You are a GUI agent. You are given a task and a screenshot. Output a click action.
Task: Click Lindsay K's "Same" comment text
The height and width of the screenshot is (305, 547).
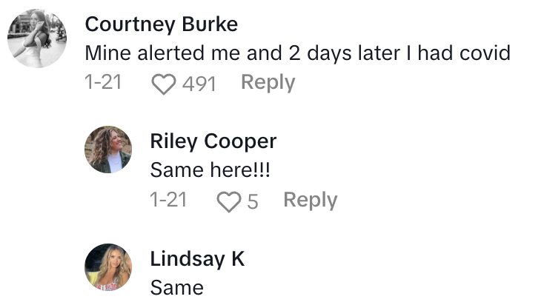pyautogui.click(x=176, y=287)
